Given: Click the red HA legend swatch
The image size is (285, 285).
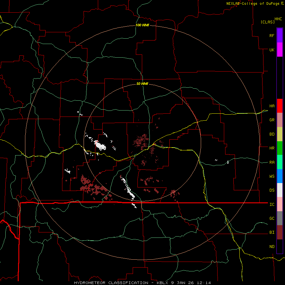Looking at the screenshot, I should tap(280, 106).
